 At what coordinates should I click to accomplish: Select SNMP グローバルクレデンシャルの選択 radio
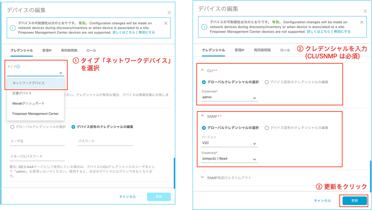204,128
